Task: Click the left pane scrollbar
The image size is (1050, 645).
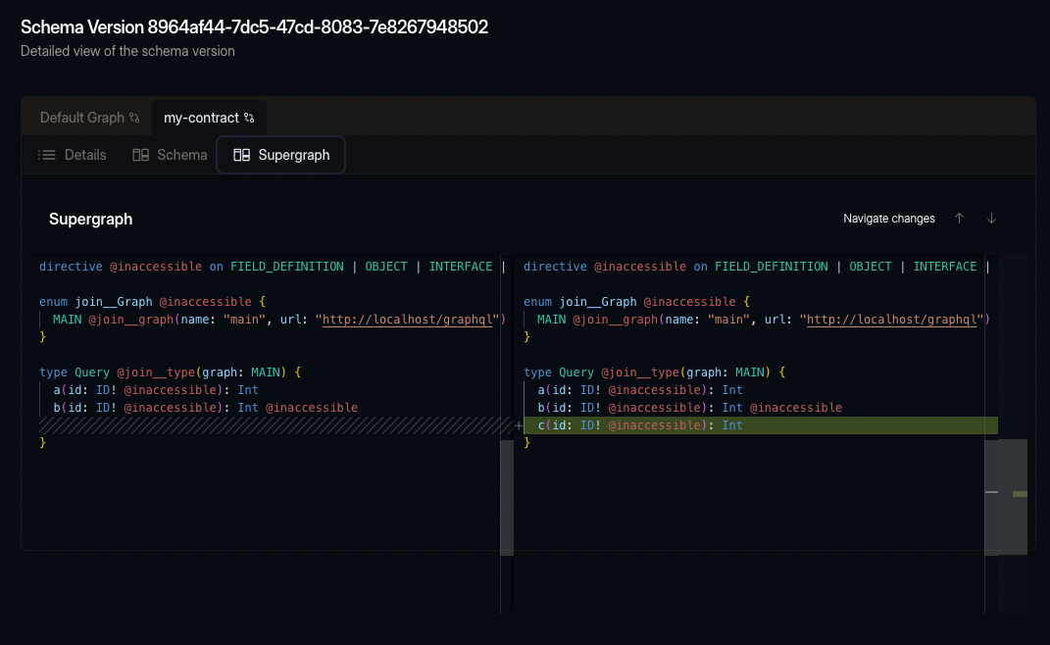Action: pos(506,495)
